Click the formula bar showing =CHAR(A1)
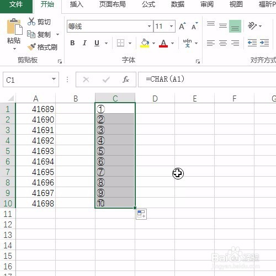The height and width of the screenshot is (276, 276). click(207, 79)
